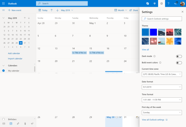Open View all Outlook settings
The width and height of the screenshot is (186, 127).
tap(153, 120)
